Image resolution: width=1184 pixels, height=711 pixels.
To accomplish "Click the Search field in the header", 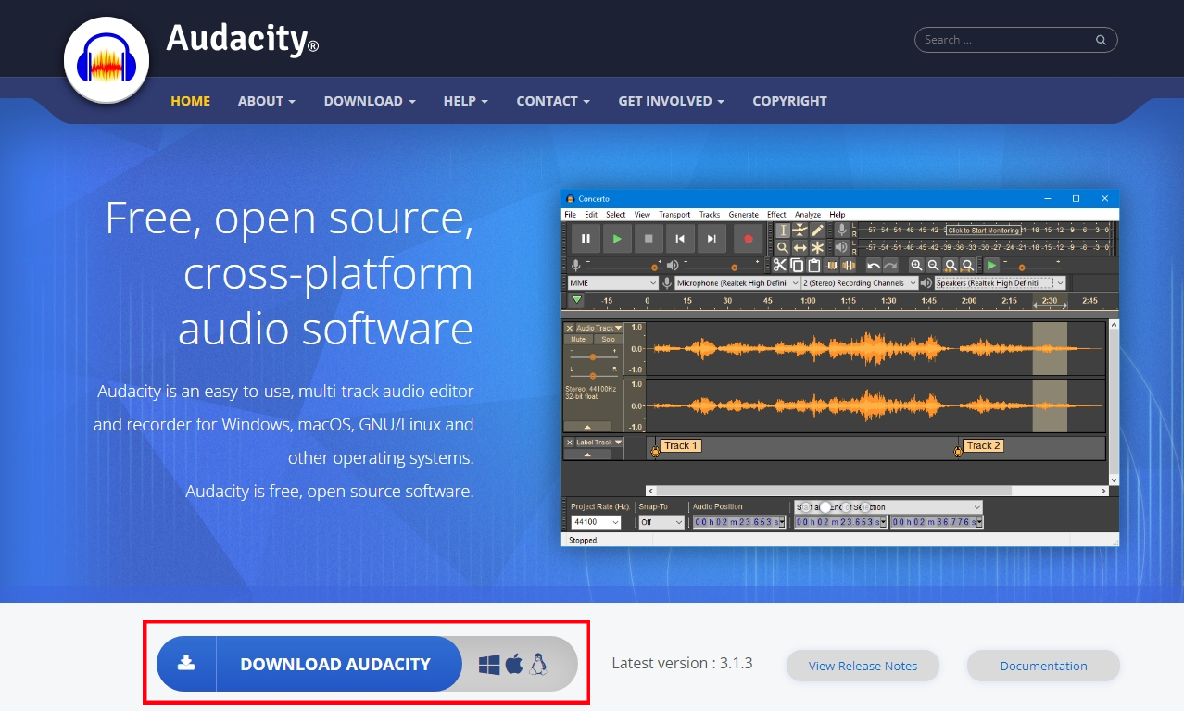I will (x=1005, y=40).
